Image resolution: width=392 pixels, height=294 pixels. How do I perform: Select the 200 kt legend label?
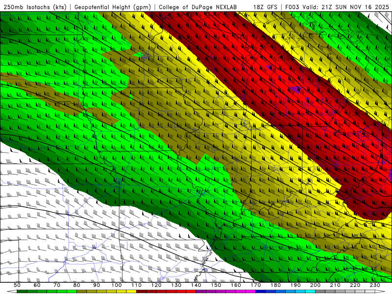(315, 285)
